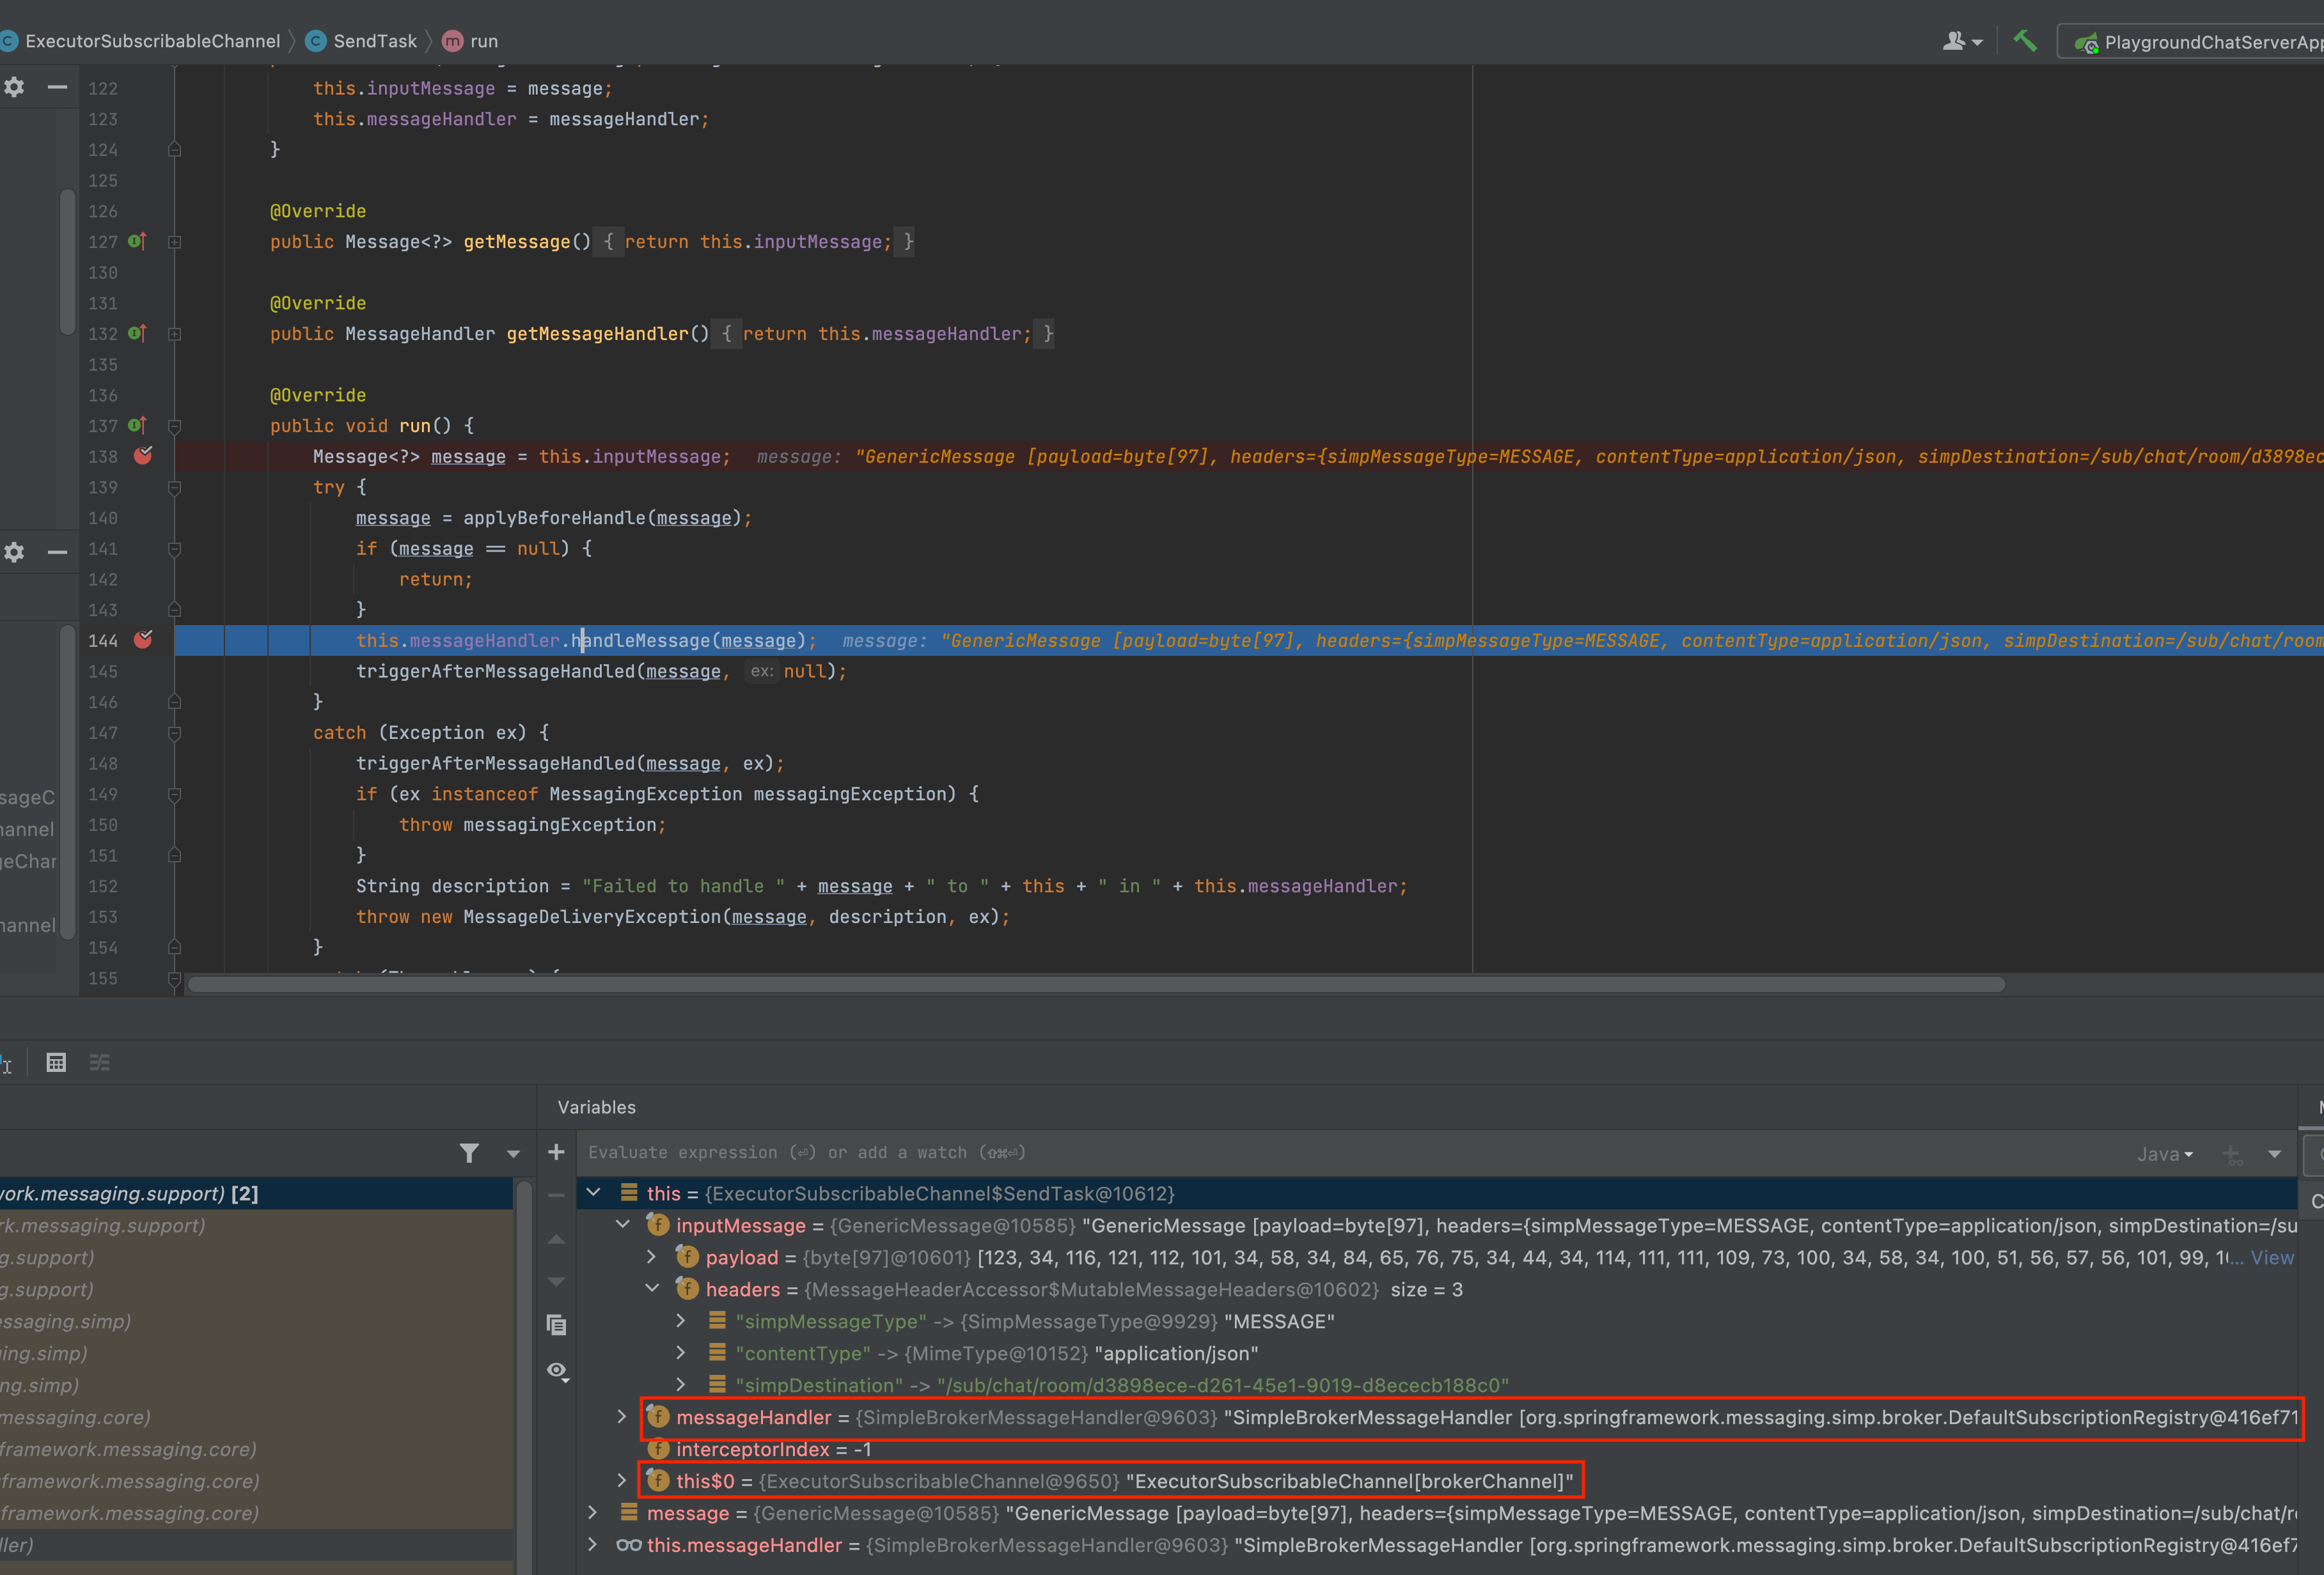The image size is (2324, 1575).
Task: Select the ExecutorSubscribableChannel breadcrumb
Action: pyautogui.click(x=152, y=41)
